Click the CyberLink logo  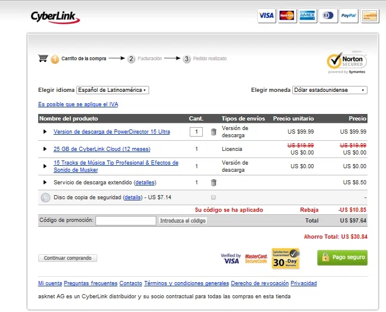coord(55,17)
